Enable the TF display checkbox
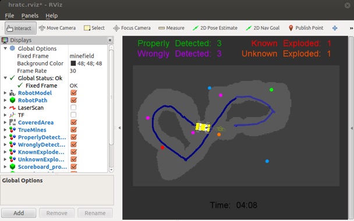This screenshot has height=221, width=354. pyautogui.click(x=73, y=115)
